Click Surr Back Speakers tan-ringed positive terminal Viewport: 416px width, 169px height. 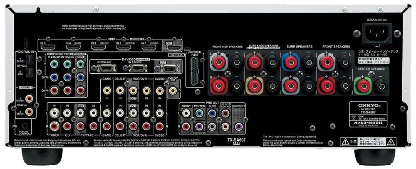pyautogui.click(x=255, y=86)
